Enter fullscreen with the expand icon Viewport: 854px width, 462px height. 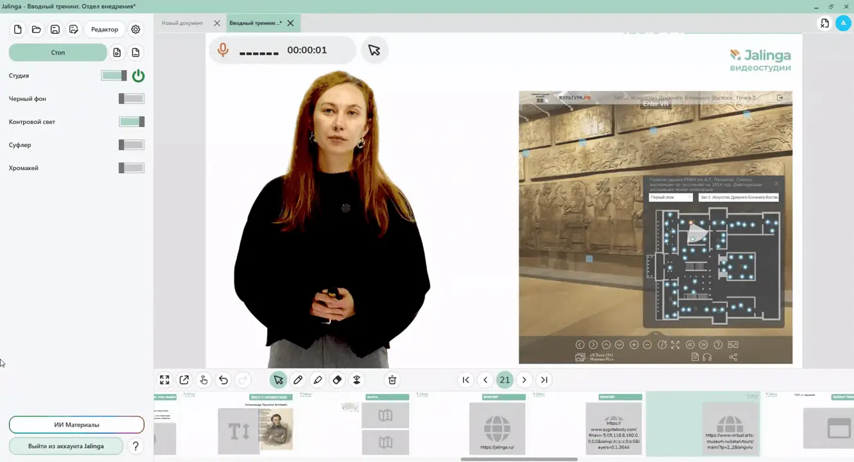(x=164, y=380)
